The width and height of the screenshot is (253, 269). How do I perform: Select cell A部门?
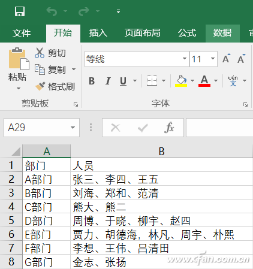(x=47, y=179)
